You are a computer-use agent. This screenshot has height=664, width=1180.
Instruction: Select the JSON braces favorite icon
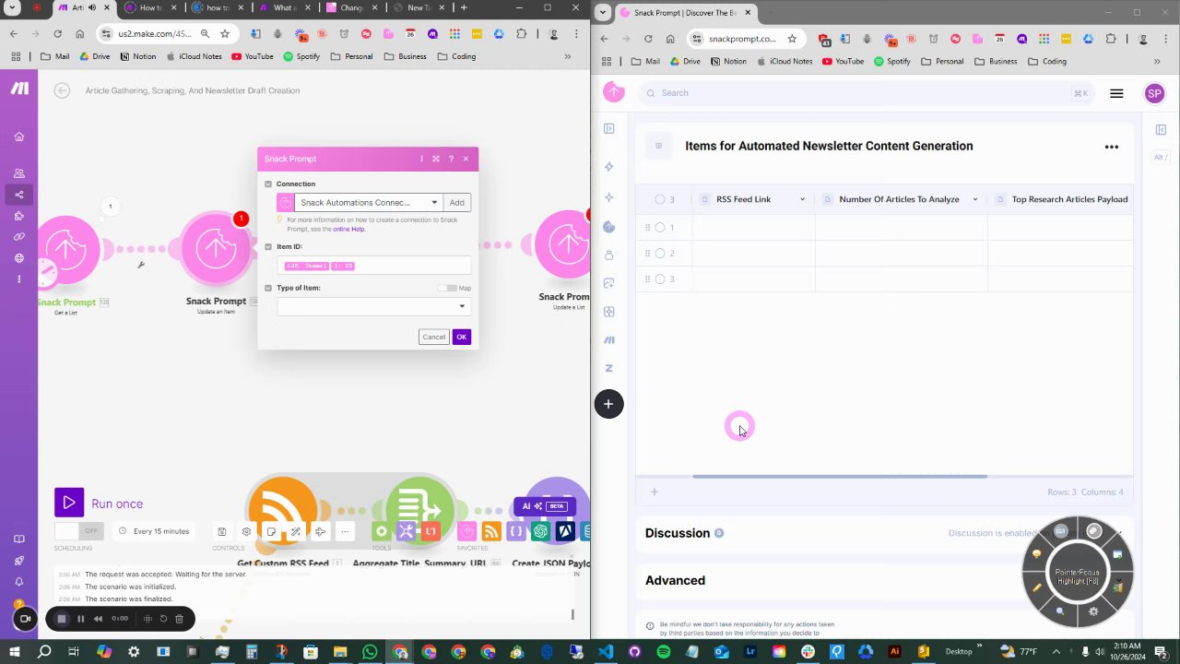516,531
